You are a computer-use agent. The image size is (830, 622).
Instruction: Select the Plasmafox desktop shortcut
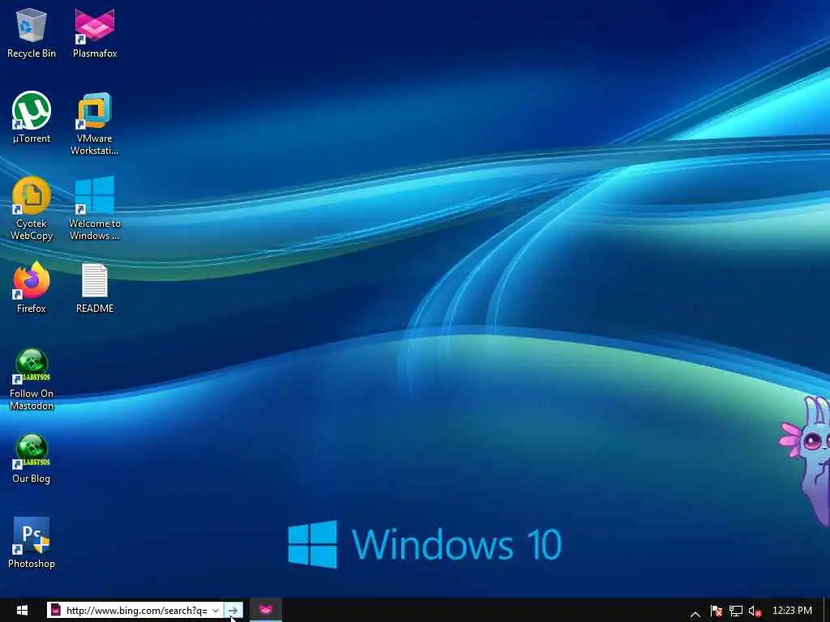95,33
